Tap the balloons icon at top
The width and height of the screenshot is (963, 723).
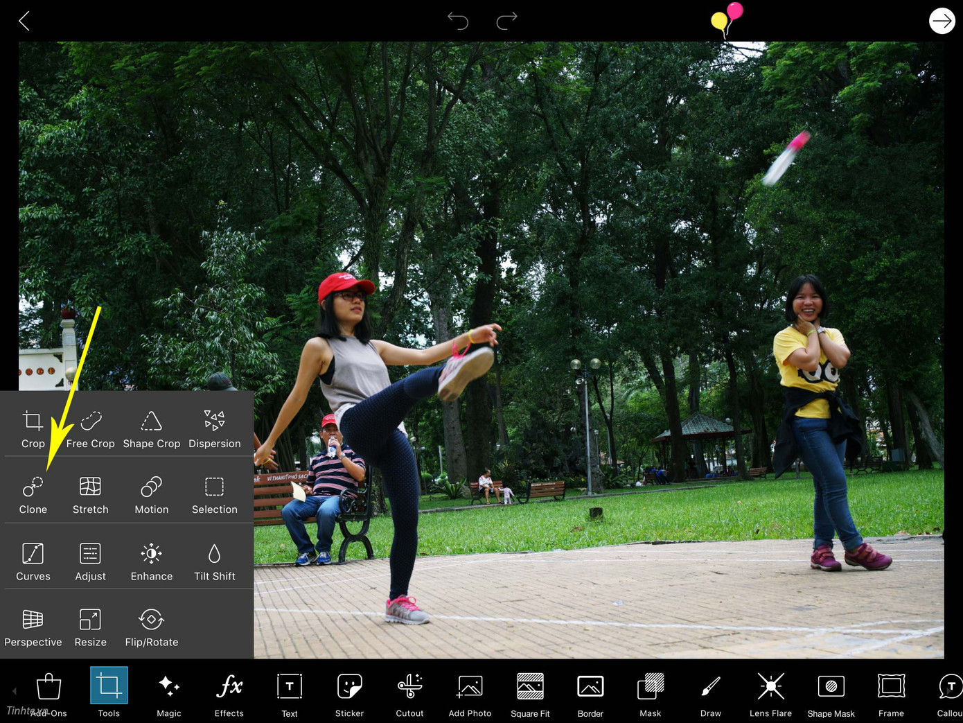pos(726,19)
